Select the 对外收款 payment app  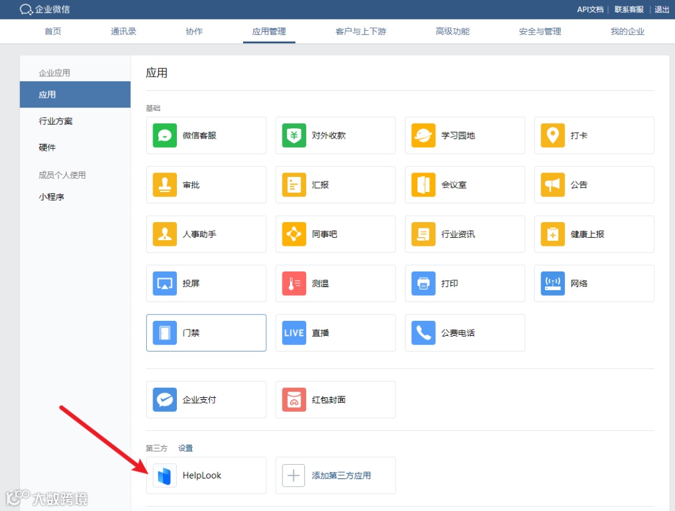pos(336,135)
